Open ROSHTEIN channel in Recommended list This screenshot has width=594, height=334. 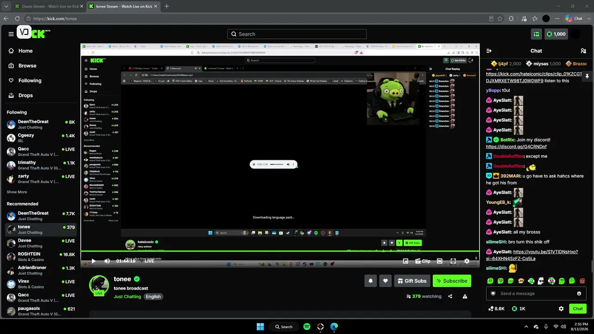click(41, 257)
